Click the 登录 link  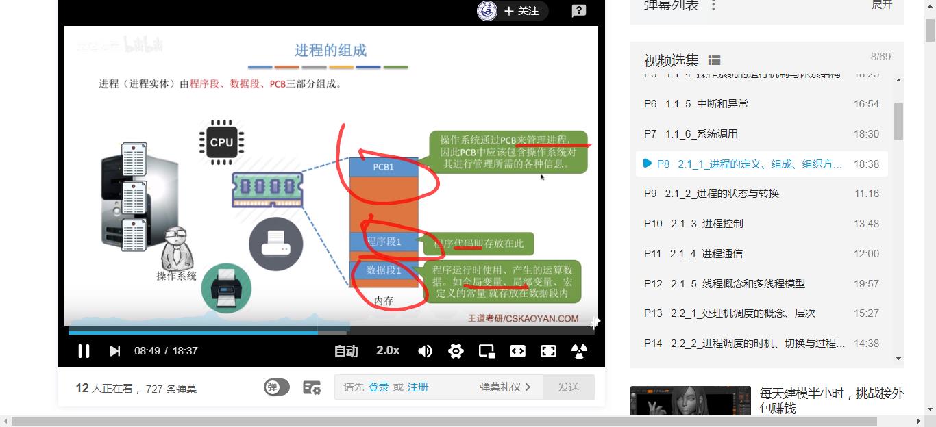pyautogui.click(x=378, y=387)
